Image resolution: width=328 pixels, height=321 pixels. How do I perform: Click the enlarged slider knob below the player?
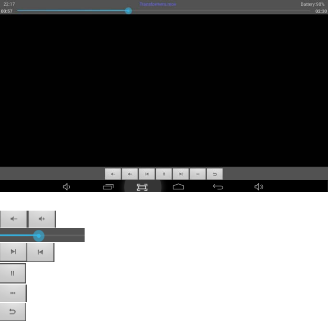(39, 236)
